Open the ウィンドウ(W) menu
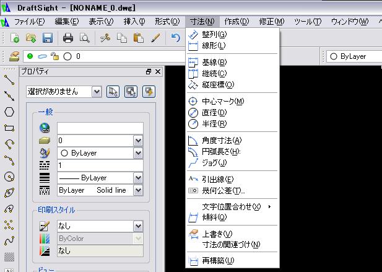 [350, 22]
